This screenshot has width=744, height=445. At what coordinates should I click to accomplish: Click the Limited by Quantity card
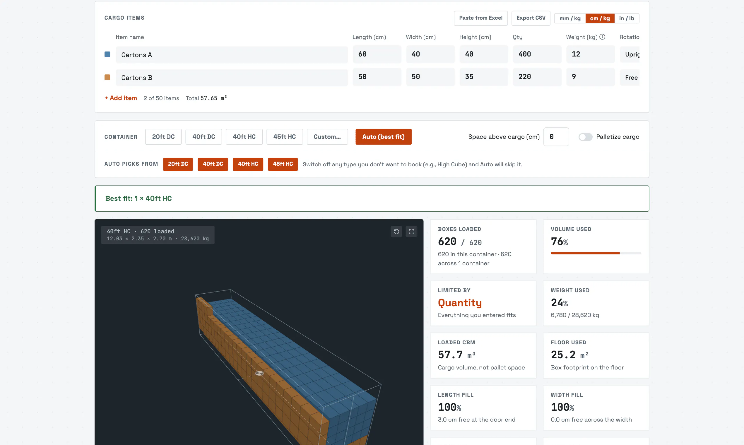(x=483, y=303)
